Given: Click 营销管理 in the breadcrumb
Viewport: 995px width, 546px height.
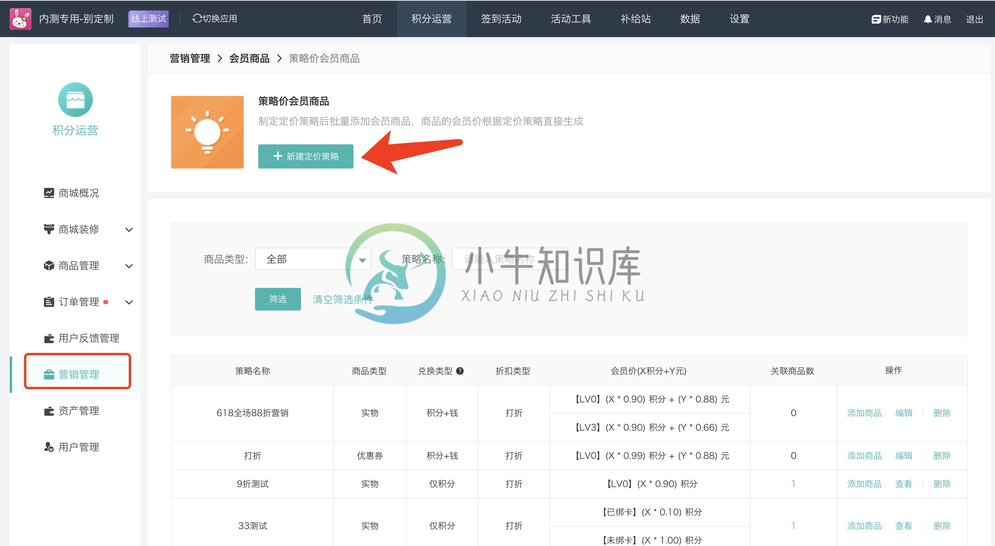Looking at the screenshot, I should pos(190,58).
